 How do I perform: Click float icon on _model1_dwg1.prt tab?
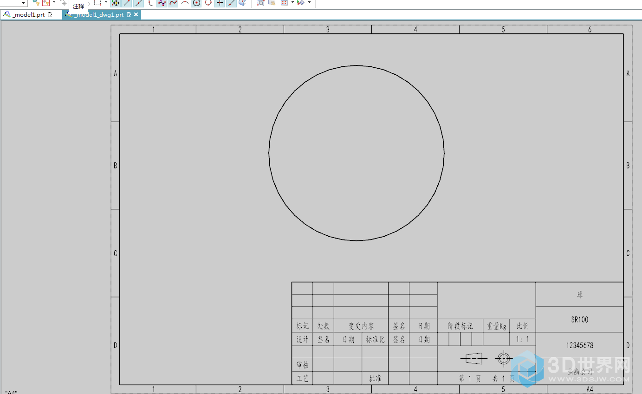[x=129, y=15]
